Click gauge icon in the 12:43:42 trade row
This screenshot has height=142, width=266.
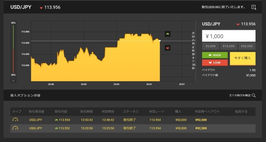pos(15,120)
